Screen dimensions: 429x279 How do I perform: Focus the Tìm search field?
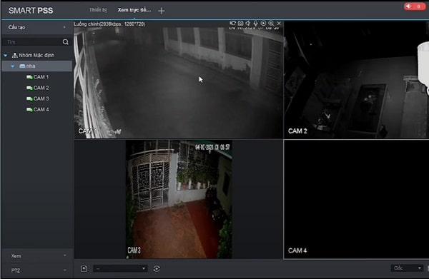[x=32, y=42]
